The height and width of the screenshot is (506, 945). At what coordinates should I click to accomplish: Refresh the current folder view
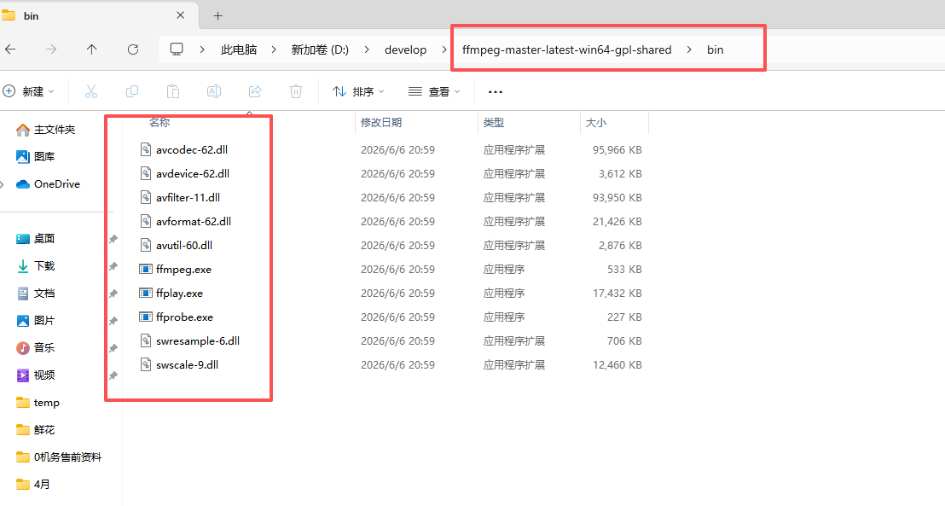tap(133, 49)
